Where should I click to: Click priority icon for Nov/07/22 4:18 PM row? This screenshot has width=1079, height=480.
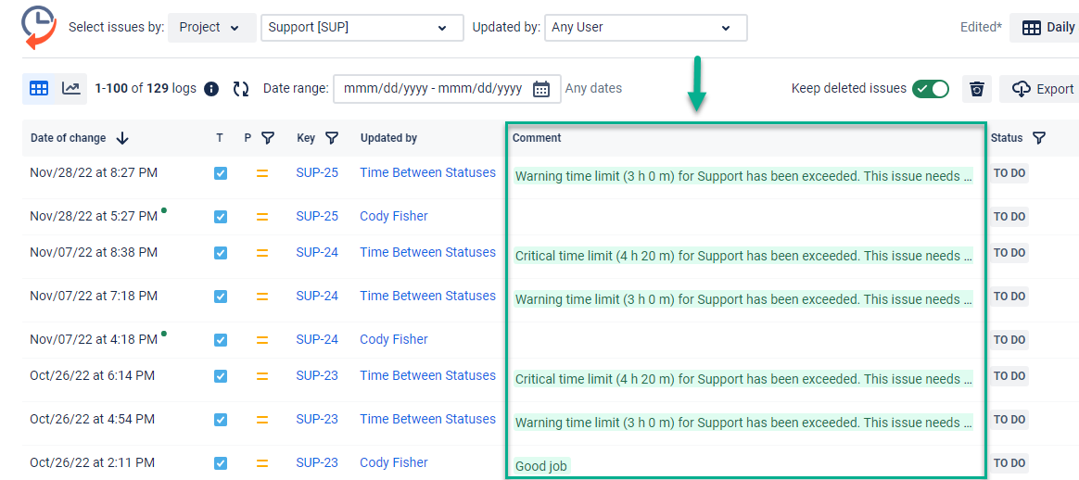tap(262, 340)
